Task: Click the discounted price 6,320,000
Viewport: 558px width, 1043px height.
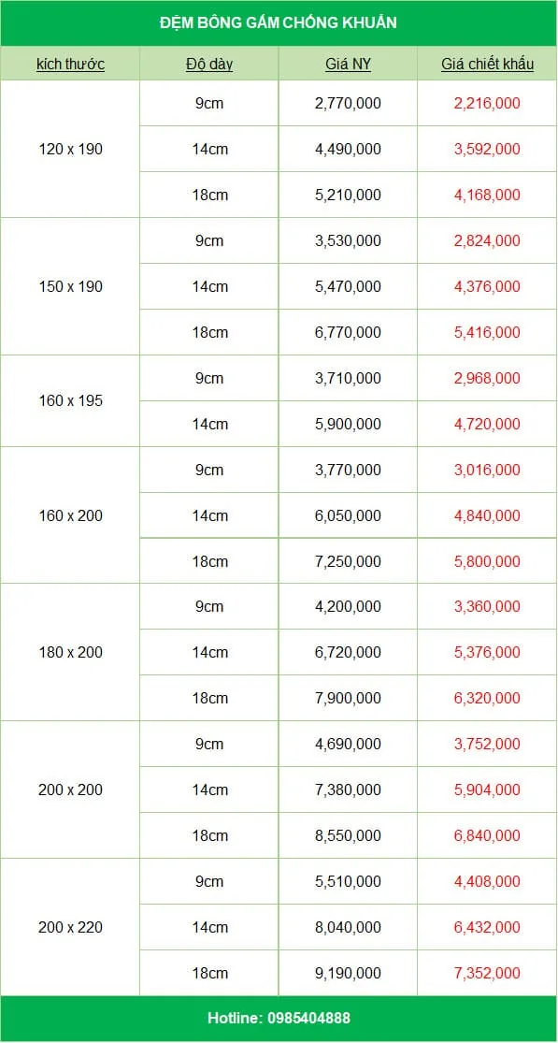Action: click(488, 699)
